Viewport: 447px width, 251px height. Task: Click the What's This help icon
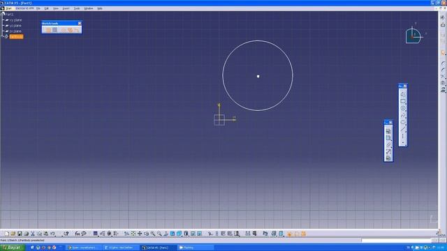point(66,234)
